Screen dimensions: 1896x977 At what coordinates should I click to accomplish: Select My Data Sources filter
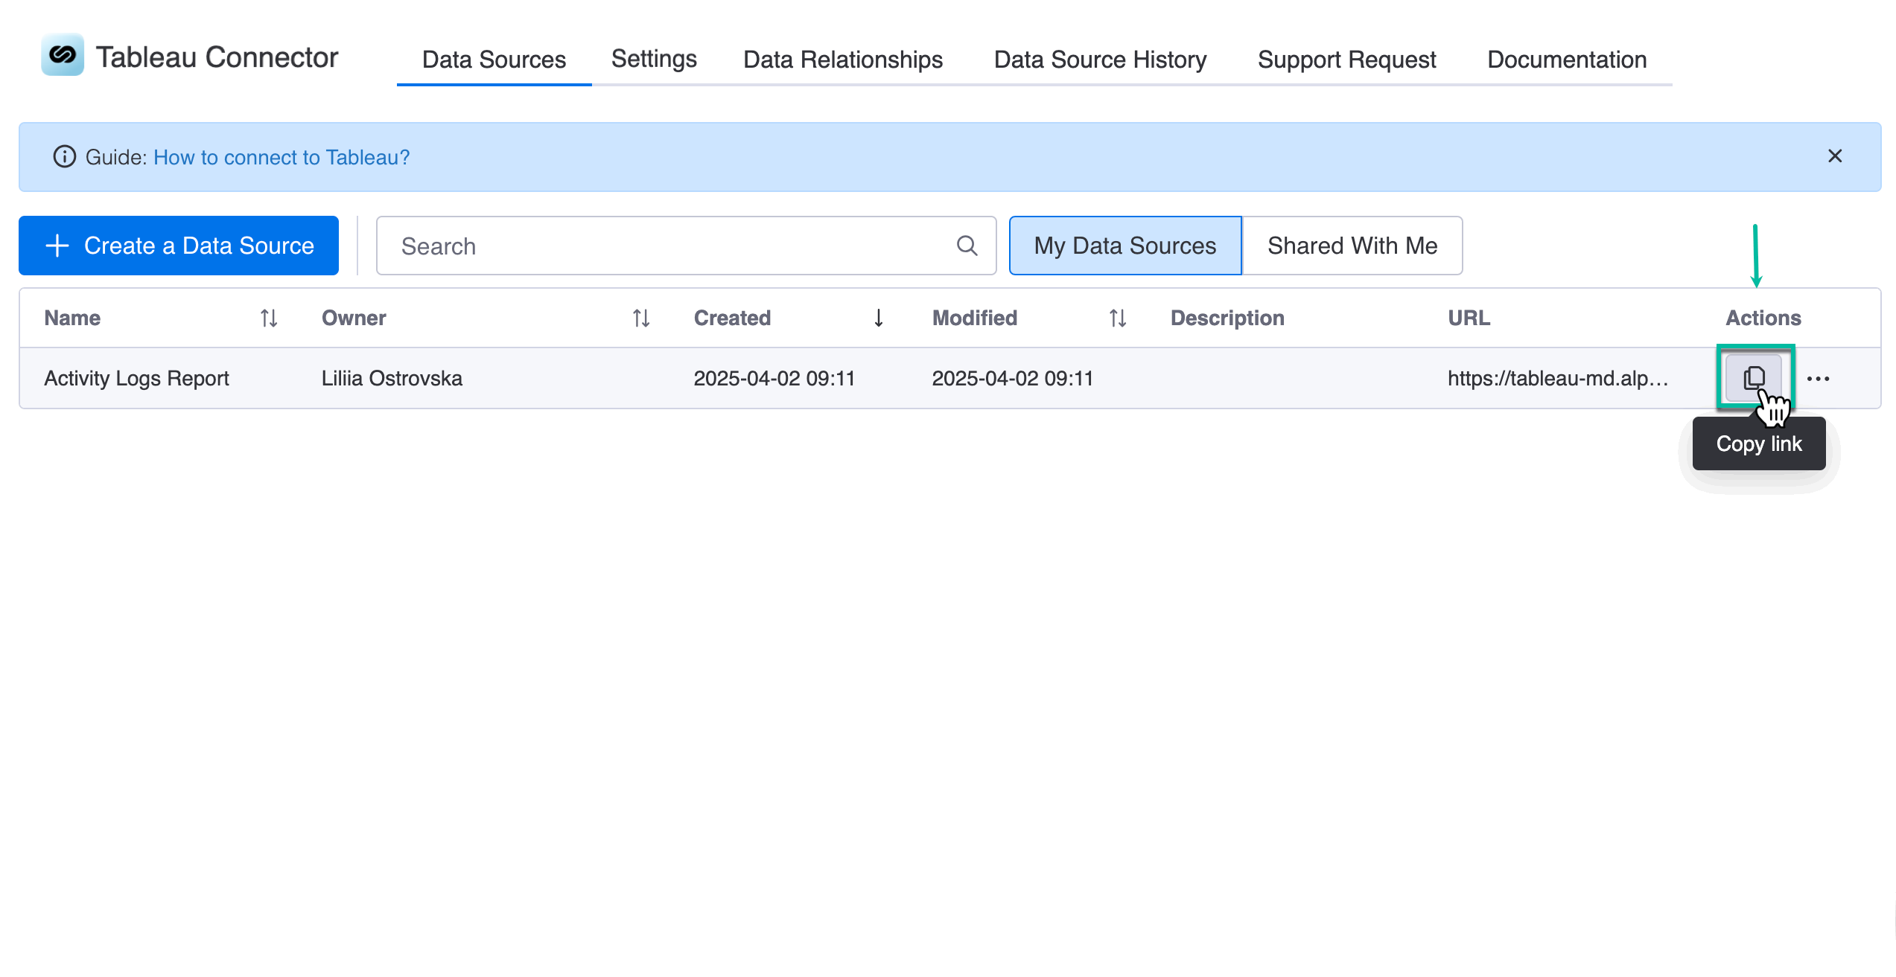1125,246
